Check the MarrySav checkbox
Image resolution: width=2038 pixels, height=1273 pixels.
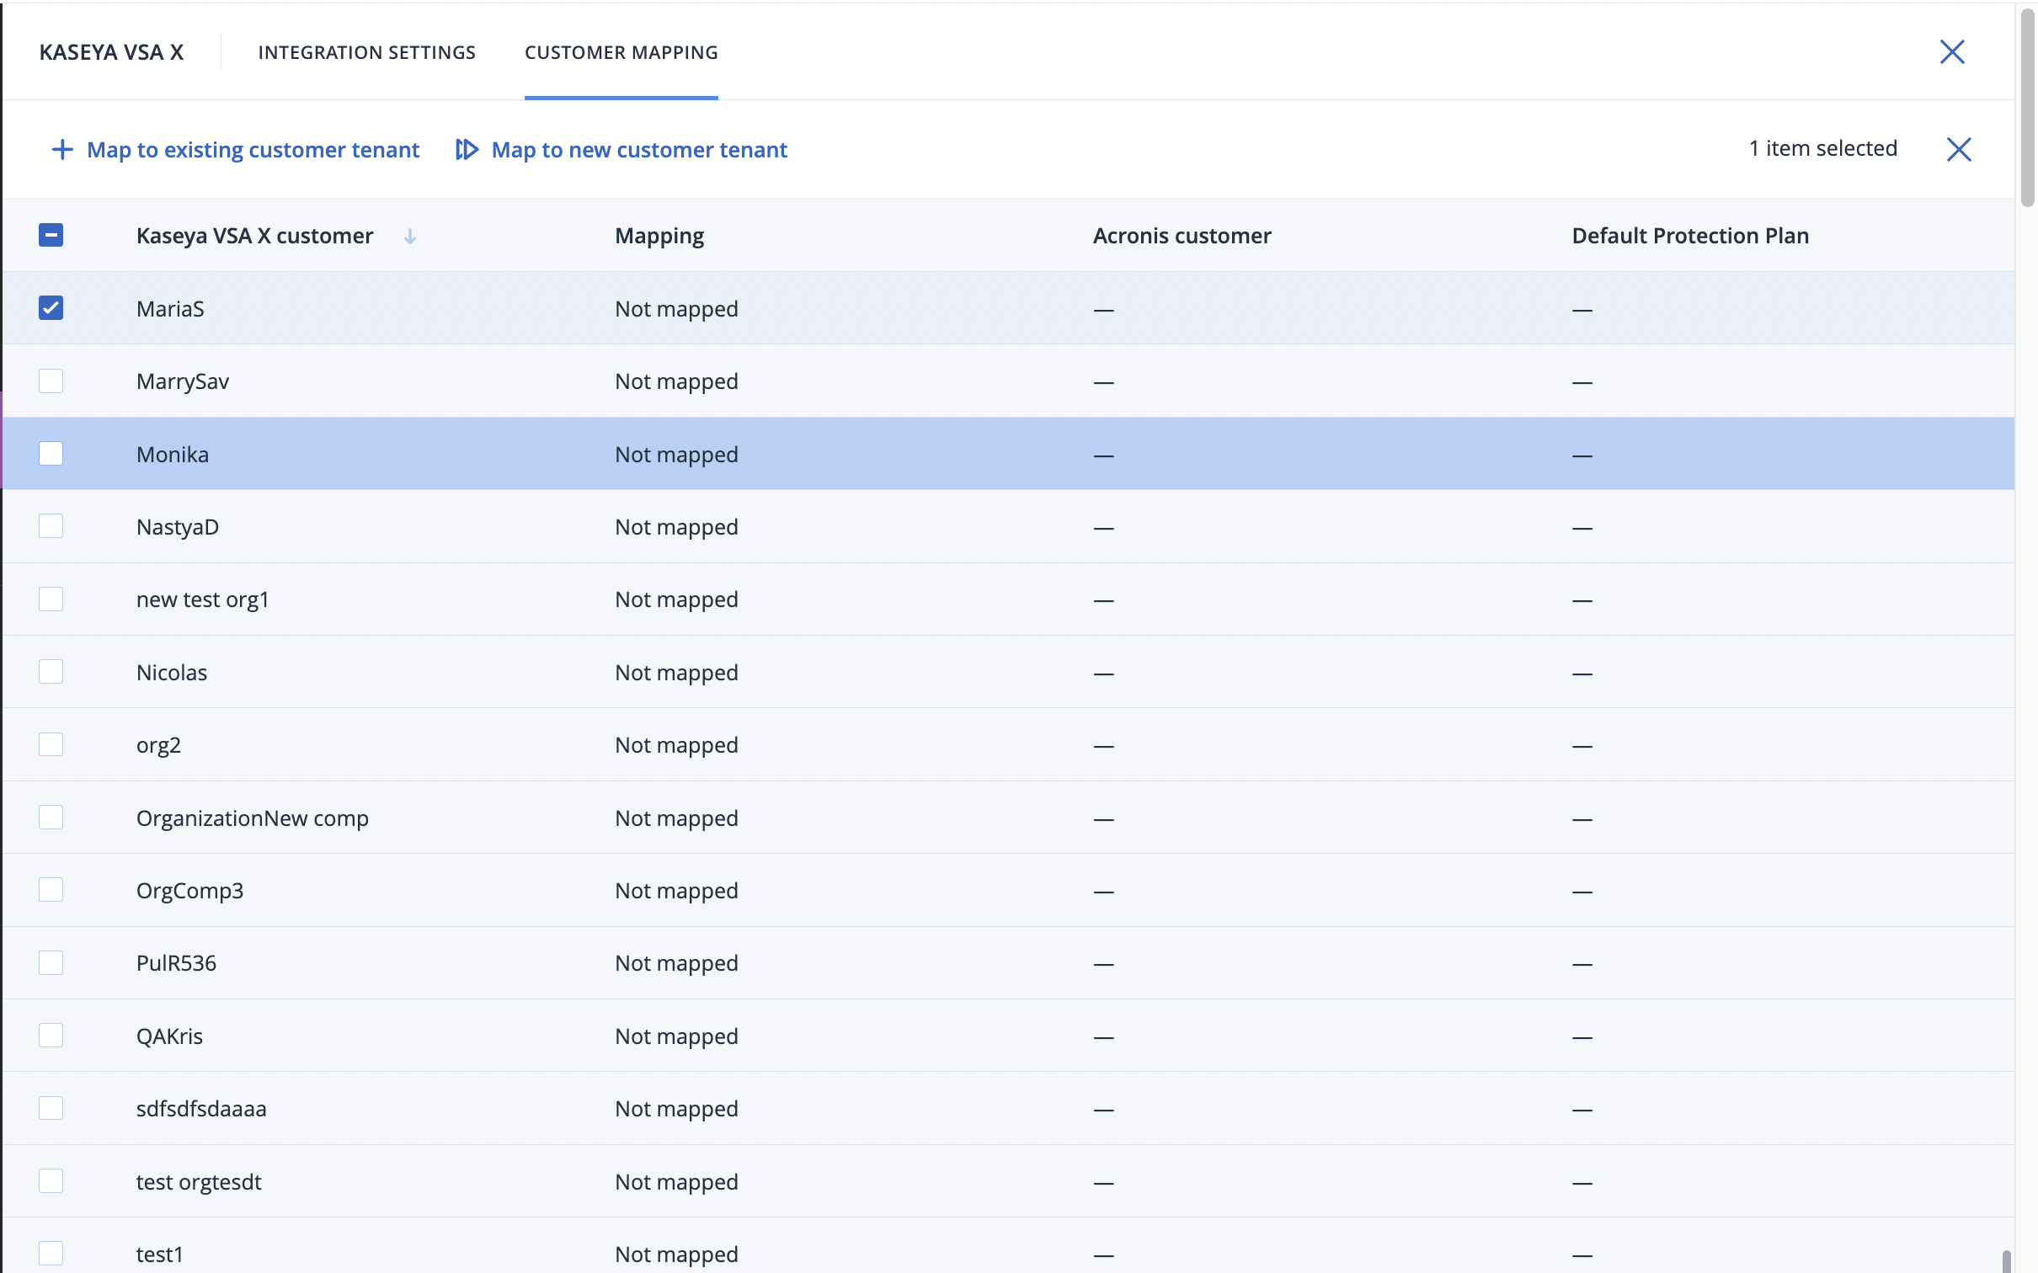pos(51,381)
